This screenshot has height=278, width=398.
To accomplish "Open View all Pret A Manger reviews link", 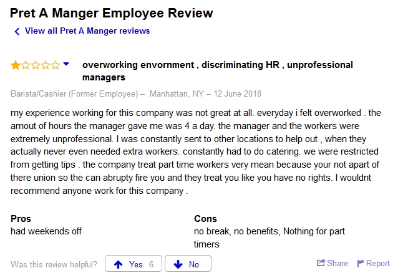I will tap(87, 31).
